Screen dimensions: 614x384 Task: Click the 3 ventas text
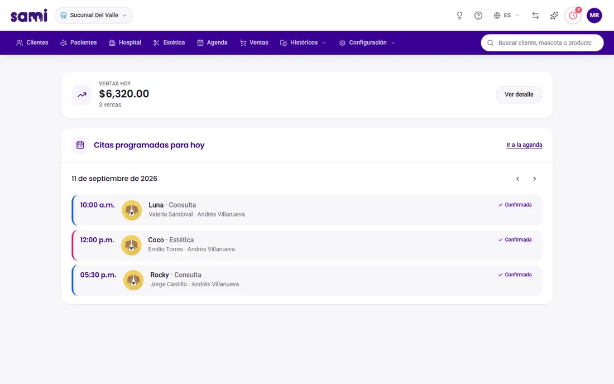click(110, 104)
